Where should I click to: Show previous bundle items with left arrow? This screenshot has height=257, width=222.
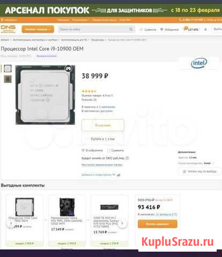11,223
